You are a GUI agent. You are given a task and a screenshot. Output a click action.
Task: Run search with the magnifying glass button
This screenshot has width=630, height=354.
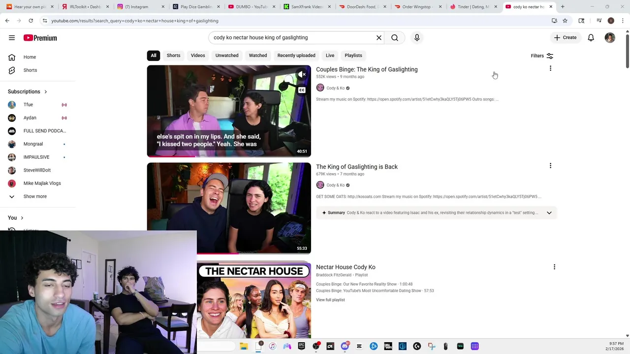[x=395, y=38]
